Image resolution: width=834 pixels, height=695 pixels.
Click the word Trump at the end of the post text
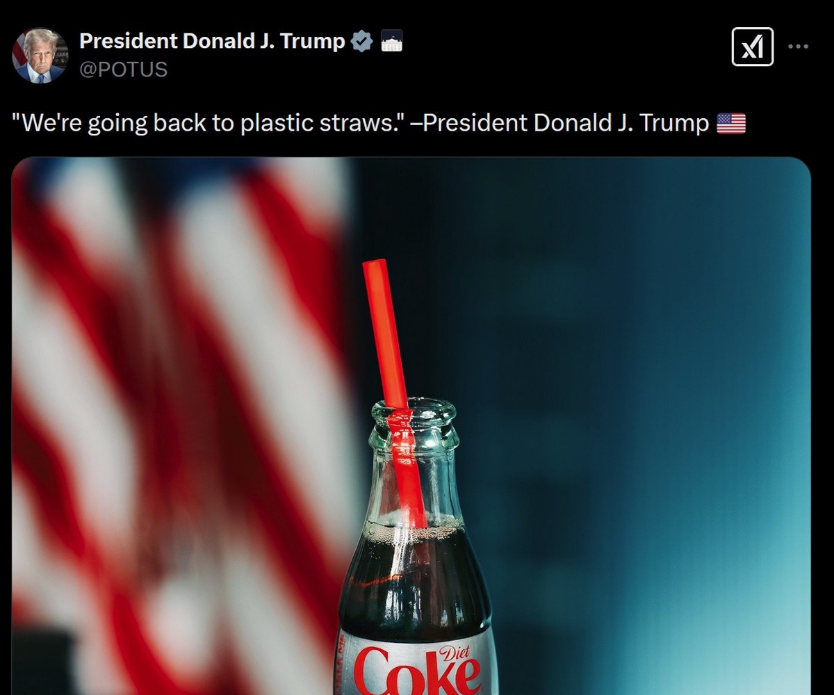tap(673, 124)
